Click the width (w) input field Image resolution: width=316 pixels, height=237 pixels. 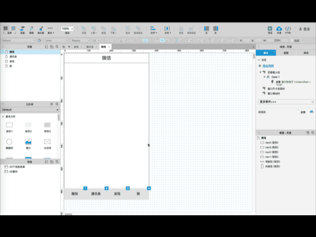(x=271, y=40)
